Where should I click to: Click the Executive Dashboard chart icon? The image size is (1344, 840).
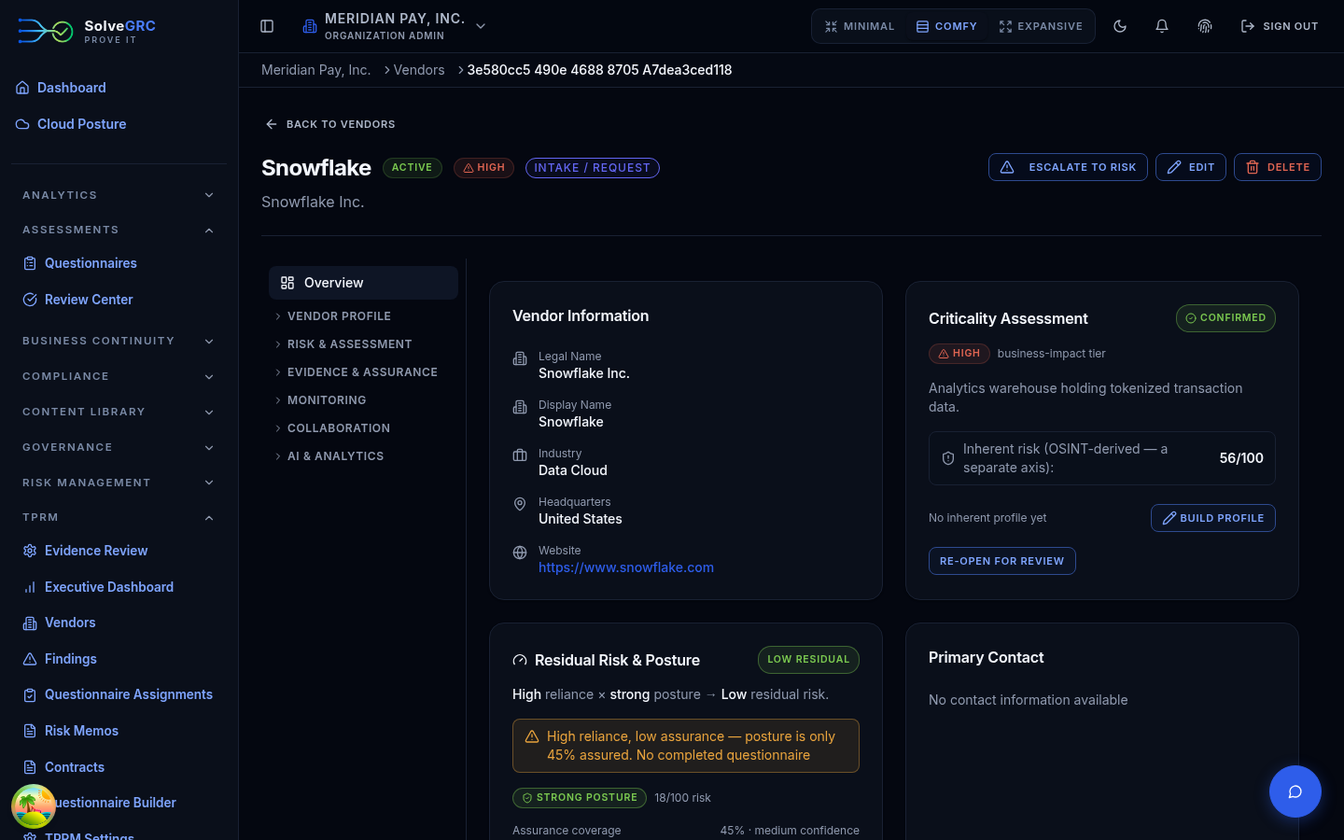click(x=30, y=587)
